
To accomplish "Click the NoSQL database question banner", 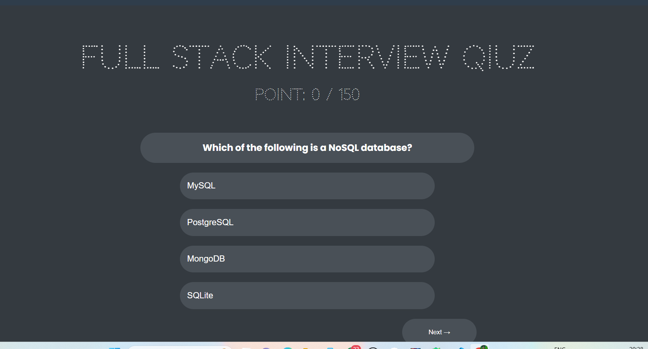I will pos(307,147).
